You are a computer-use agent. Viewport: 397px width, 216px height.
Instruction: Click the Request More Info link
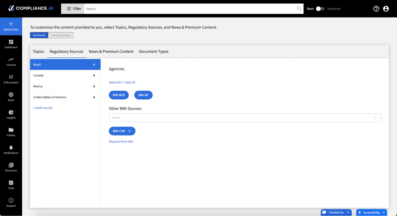point(121,141)
